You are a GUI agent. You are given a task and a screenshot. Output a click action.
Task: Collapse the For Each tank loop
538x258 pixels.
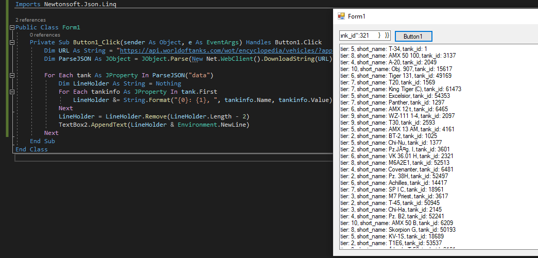(x=12, y=76)
